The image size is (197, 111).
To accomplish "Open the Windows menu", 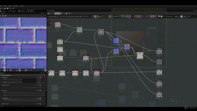I will pyautogui.click(x=16, y=6).
